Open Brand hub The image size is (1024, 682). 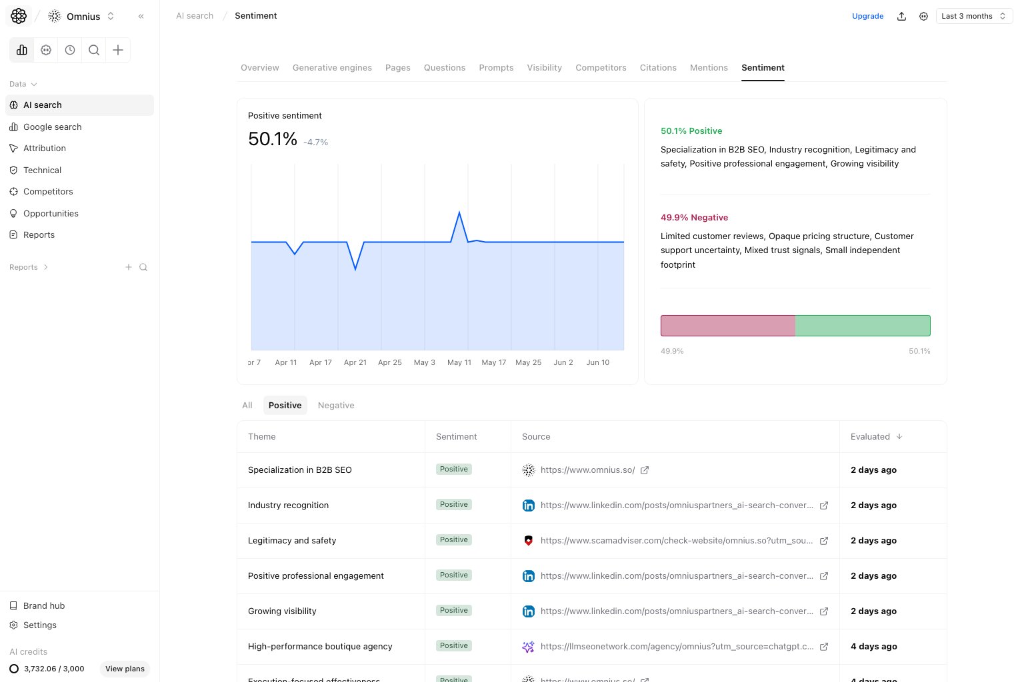click(x=79, y=605)
